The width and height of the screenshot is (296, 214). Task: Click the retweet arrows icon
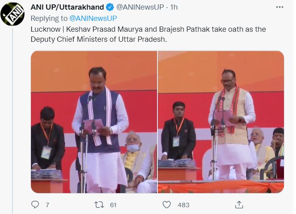tap(99, 205)
